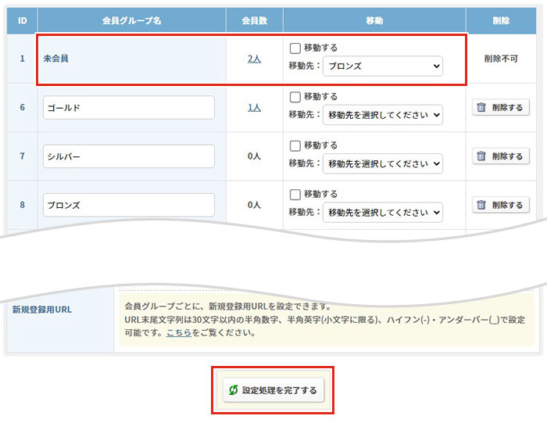Check 移動する checkbox in シルバー row
547x423 pixels.
(x=295, y=146)
